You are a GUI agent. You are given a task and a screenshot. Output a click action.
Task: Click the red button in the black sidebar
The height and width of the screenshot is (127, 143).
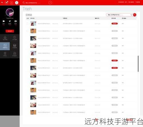10,31
